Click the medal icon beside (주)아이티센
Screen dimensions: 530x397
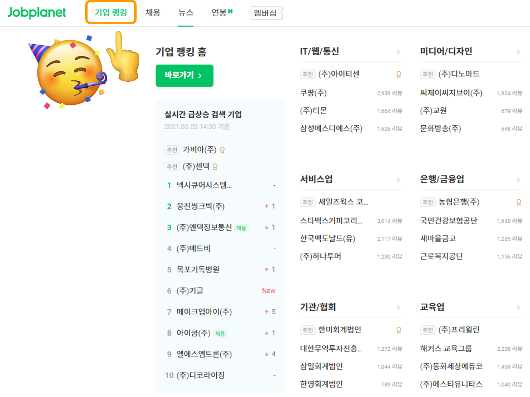[398, 74]
